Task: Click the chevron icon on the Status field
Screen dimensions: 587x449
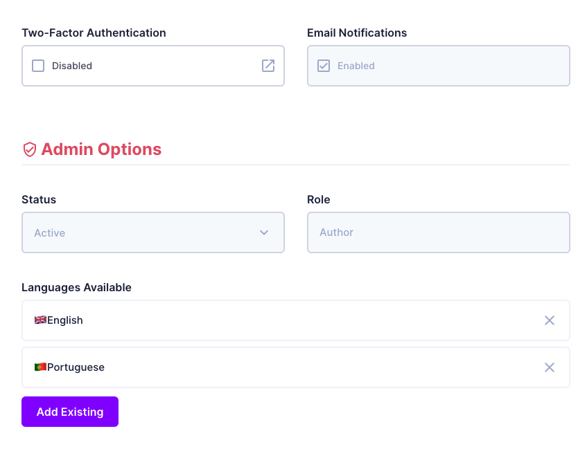Action: click(x=264, y=232)
